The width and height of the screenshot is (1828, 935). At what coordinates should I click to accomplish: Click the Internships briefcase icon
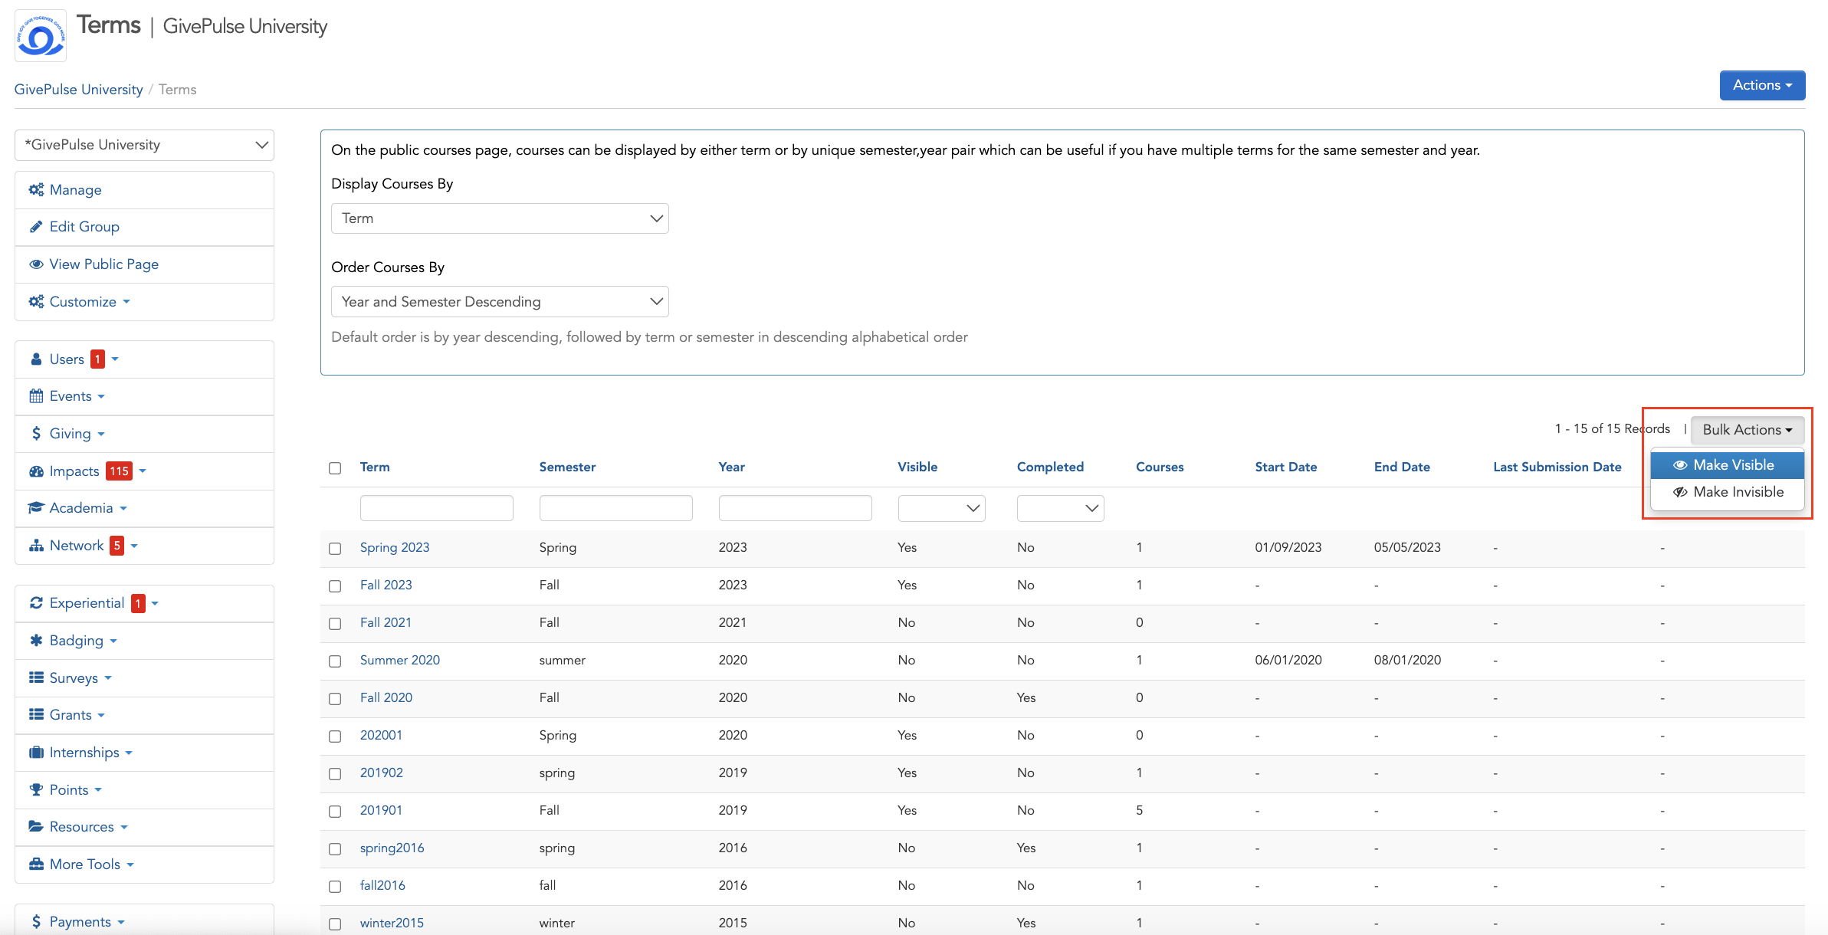coord(36,753)
